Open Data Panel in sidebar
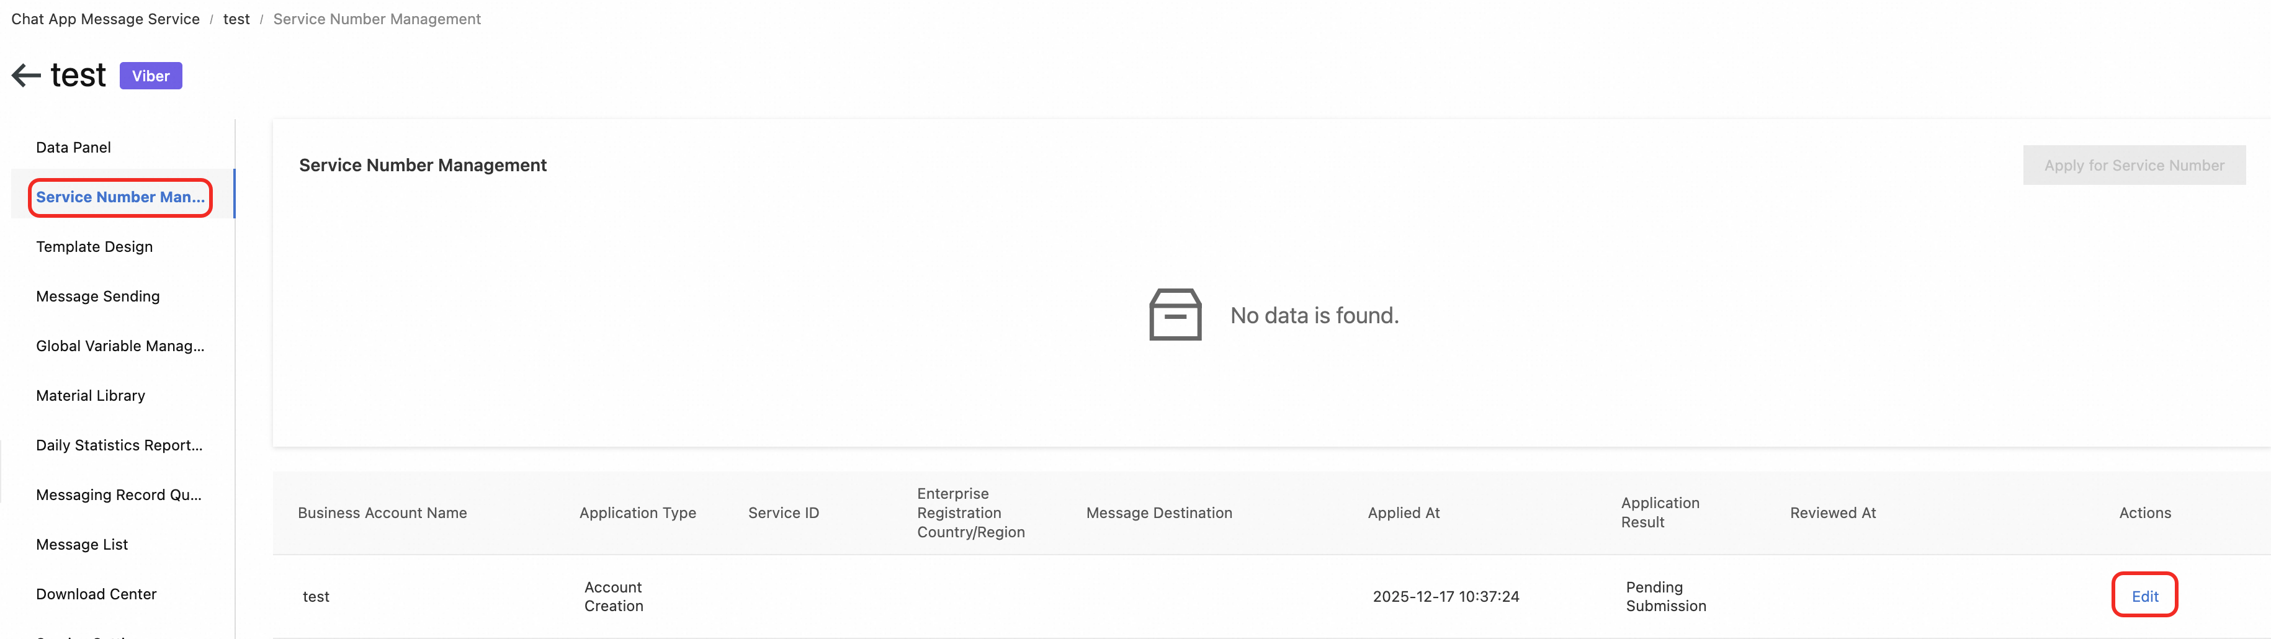Viewport: 2271px width, 639px height. [73, 147]
